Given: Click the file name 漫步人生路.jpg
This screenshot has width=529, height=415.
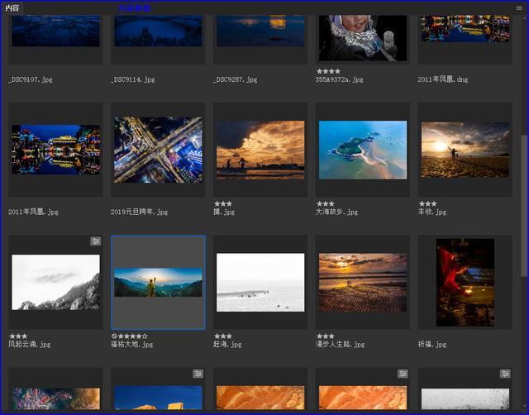Looking at the screenshot, I should point(340,345).
